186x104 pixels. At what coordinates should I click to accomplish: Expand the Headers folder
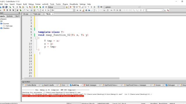[x=1, y=28]
